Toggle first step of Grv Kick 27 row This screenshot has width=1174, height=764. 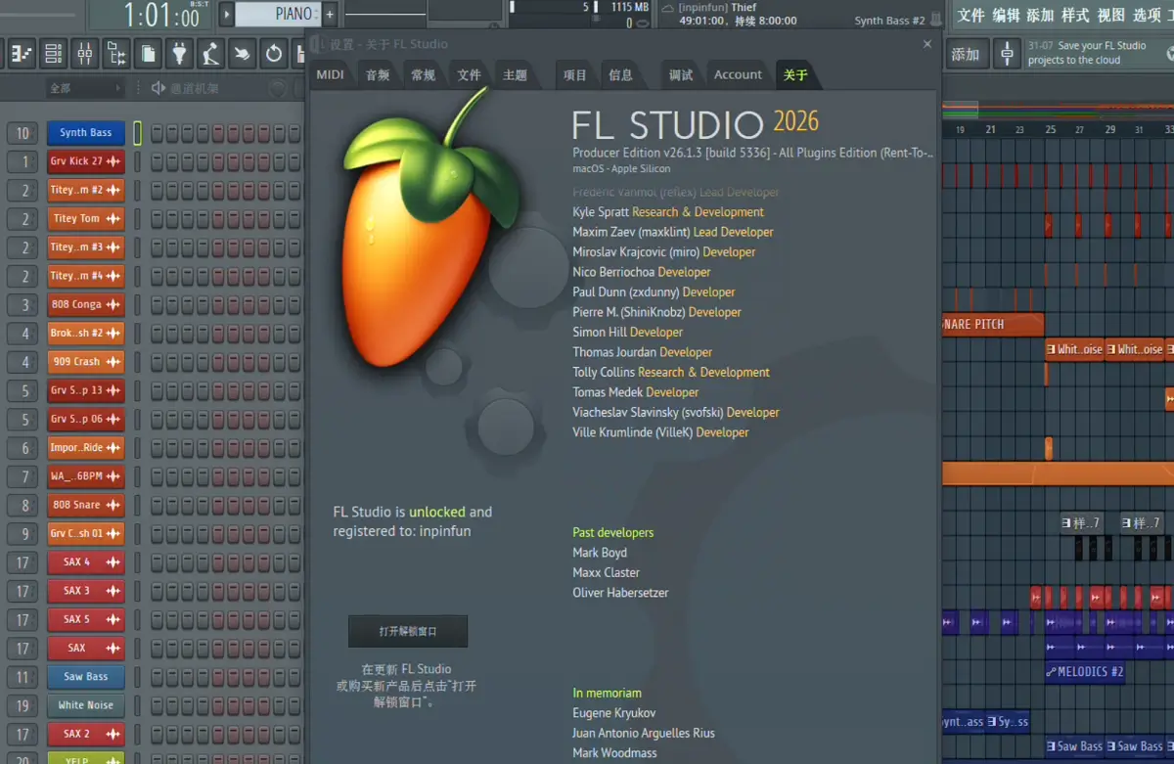tap(158, 161)
